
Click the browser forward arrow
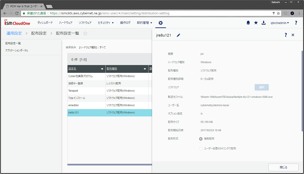point(11,14)
